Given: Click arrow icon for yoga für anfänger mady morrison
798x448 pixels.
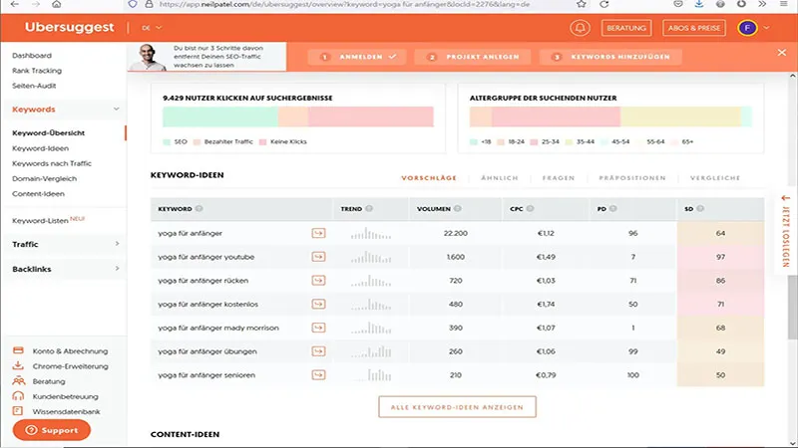Looking at the screenshot, I should (318, 328).
